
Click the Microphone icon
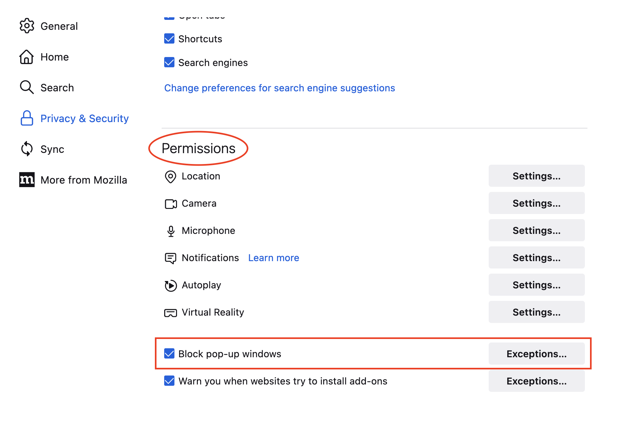pyautogui.click(x=171, y=231)
